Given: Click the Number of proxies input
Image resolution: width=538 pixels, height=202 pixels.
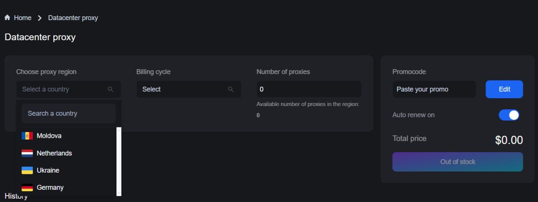Looking at the screenshot, I should [308, 89].
